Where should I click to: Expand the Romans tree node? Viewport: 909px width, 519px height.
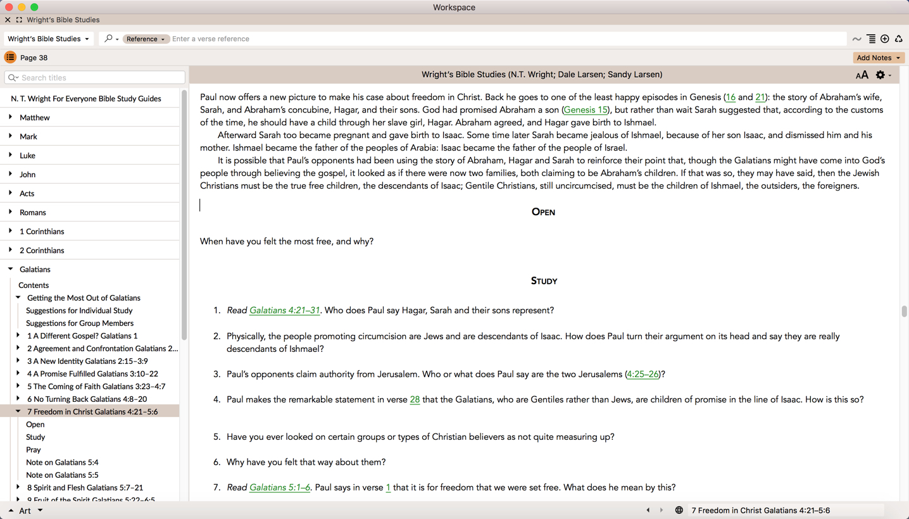[11, 212]
